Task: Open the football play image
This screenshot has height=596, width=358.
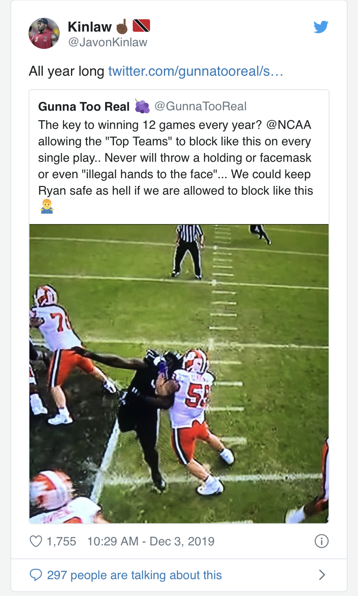Action: pos(179,373)
